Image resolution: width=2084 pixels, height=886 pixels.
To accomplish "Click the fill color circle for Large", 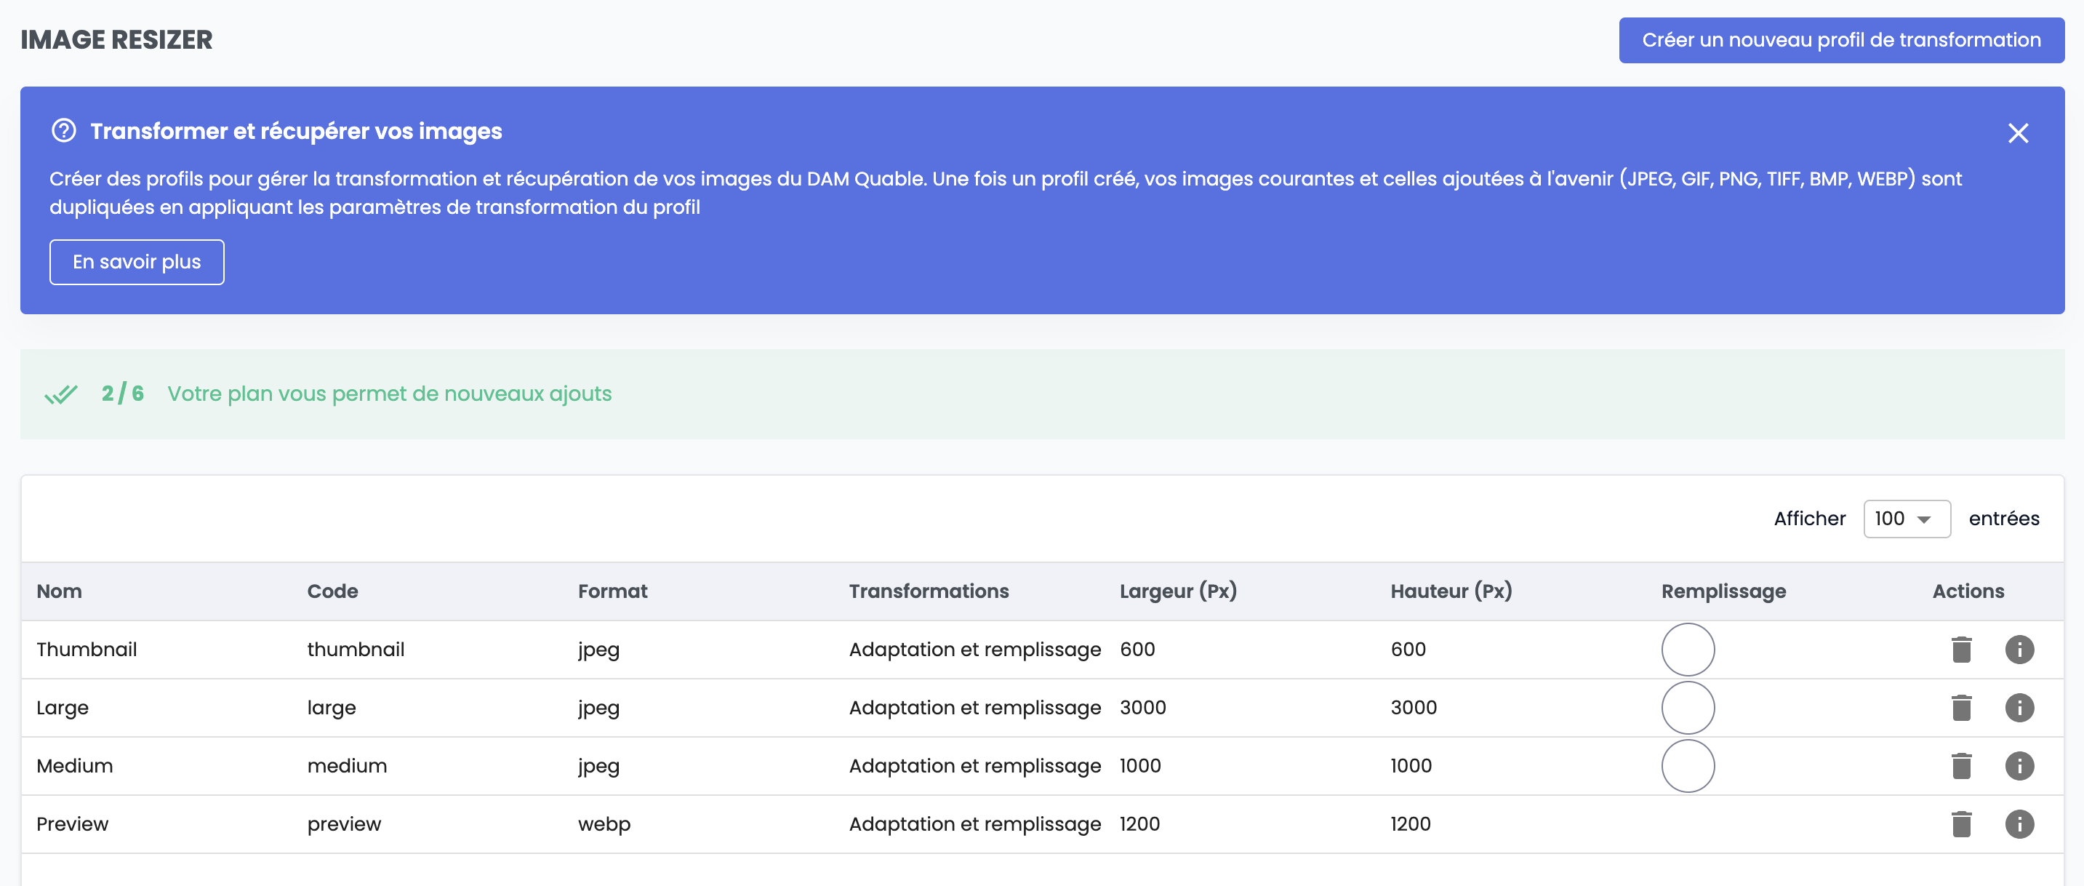I will (x=1688, y=707).
